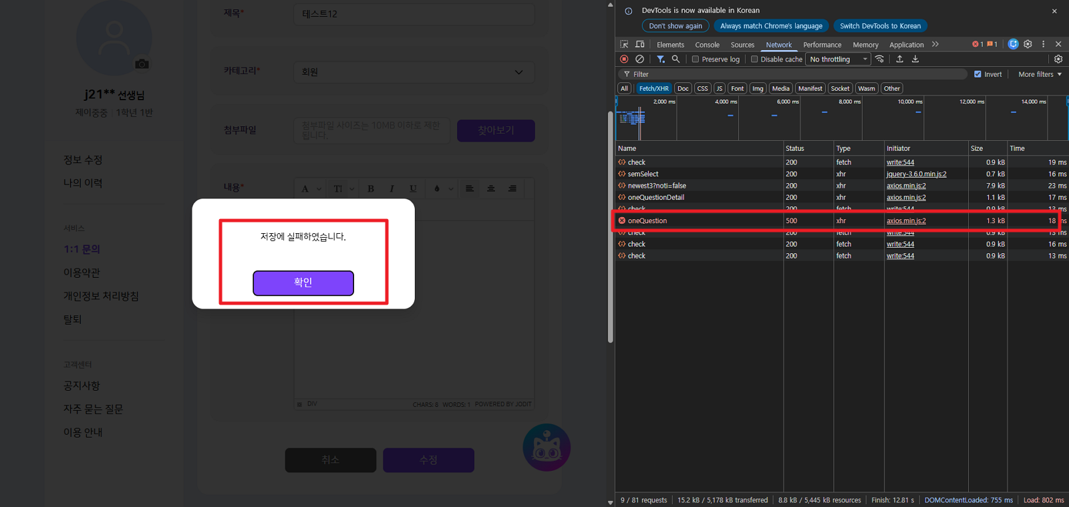
Task: Show more DevTools tabs via chevron
Action: click(x=935, y=44)
